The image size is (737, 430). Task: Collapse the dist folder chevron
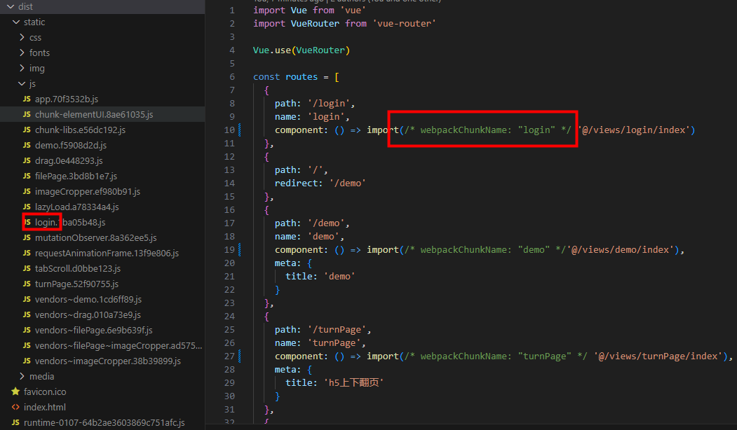pyautogui.click(x=11, y=6)
